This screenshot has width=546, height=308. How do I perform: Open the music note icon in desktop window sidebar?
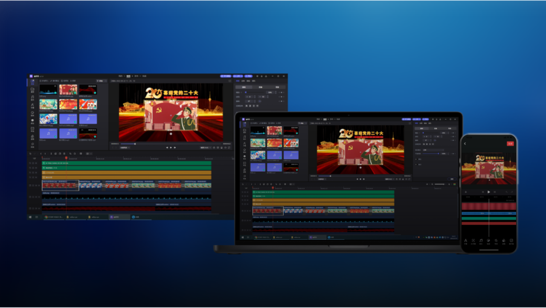(x=32, y=97)
